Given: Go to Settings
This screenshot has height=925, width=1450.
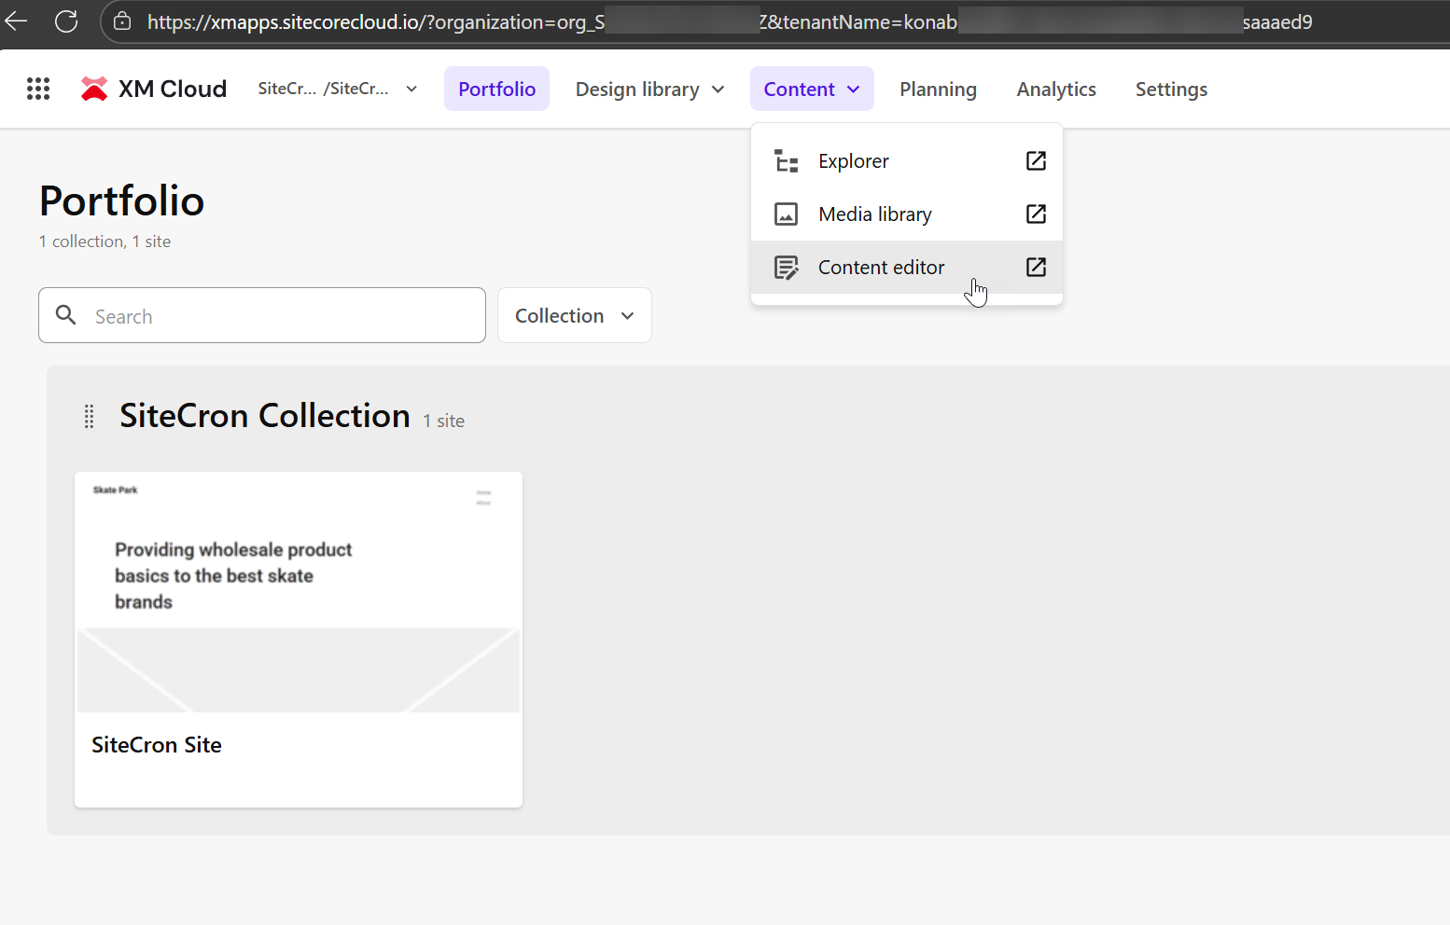Looking at the screenshot, I should (x=1171, y=89).
